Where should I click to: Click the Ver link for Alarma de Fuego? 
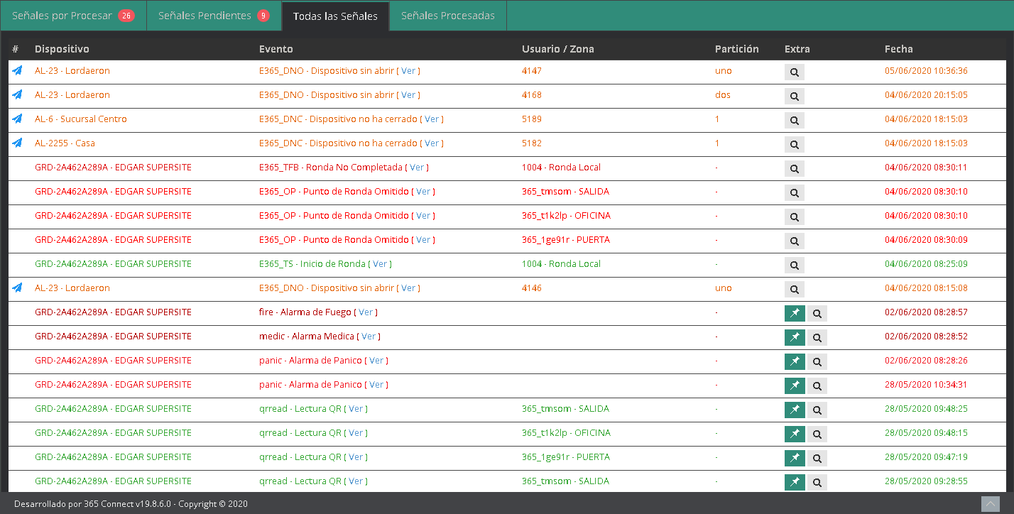[366, 312]
